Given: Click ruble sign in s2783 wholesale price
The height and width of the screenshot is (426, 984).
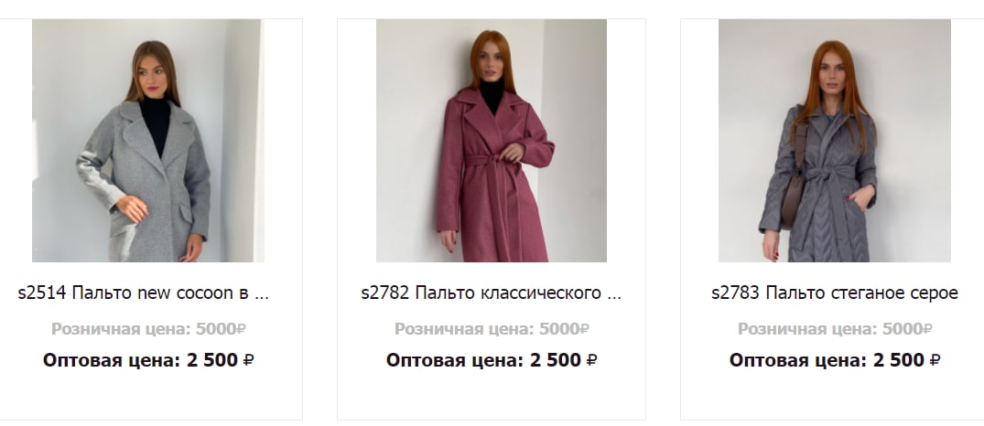Looking at the screenshot, I should 935,360.
